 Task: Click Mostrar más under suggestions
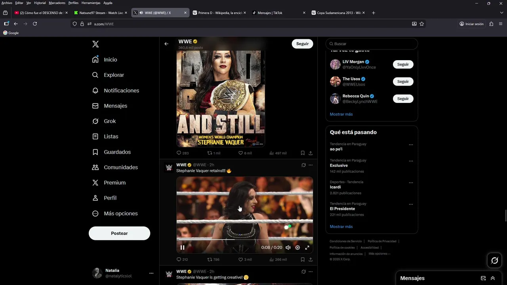tap(341, 114)
